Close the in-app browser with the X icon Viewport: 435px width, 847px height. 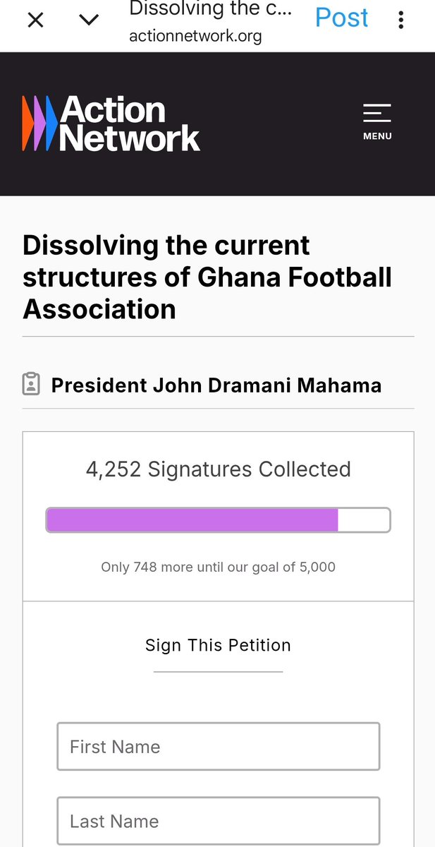click(x=35, y=20)
